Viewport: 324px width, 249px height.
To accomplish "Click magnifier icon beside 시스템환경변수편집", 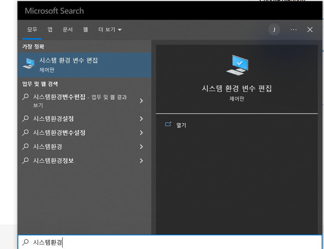I will pos(25,97).
